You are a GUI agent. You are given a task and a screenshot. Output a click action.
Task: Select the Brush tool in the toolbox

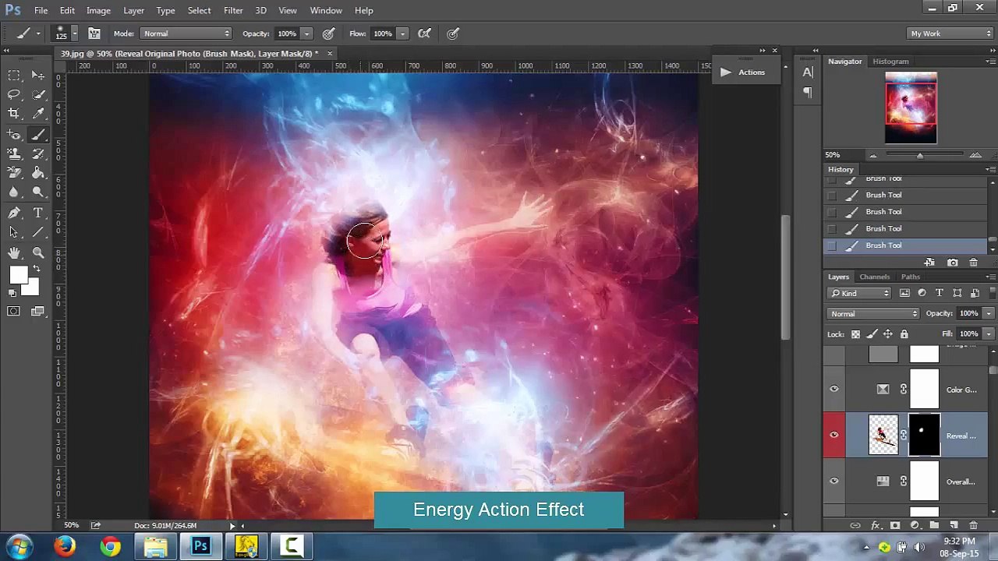click(x=37, y=135)
